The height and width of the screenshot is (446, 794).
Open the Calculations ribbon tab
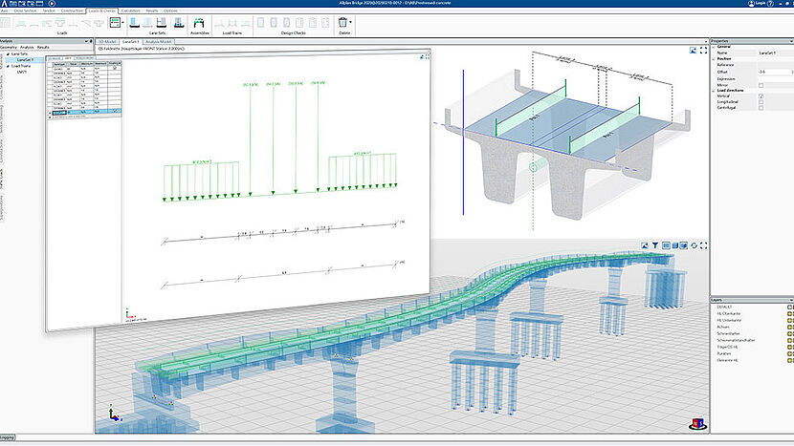coord(130,10)
